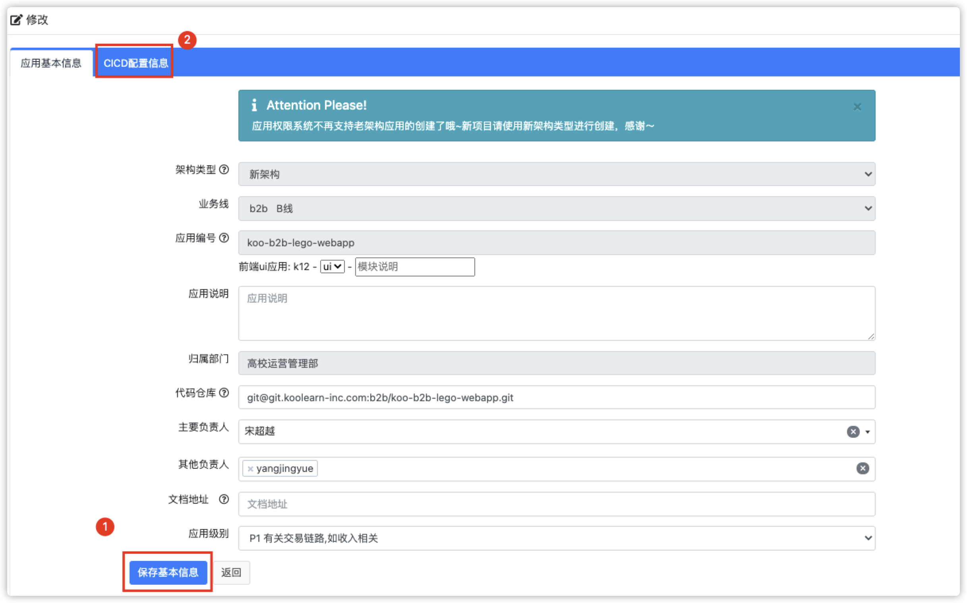Click the 文档地址 input field
This screenshot has width=967, height=603.
557,504
